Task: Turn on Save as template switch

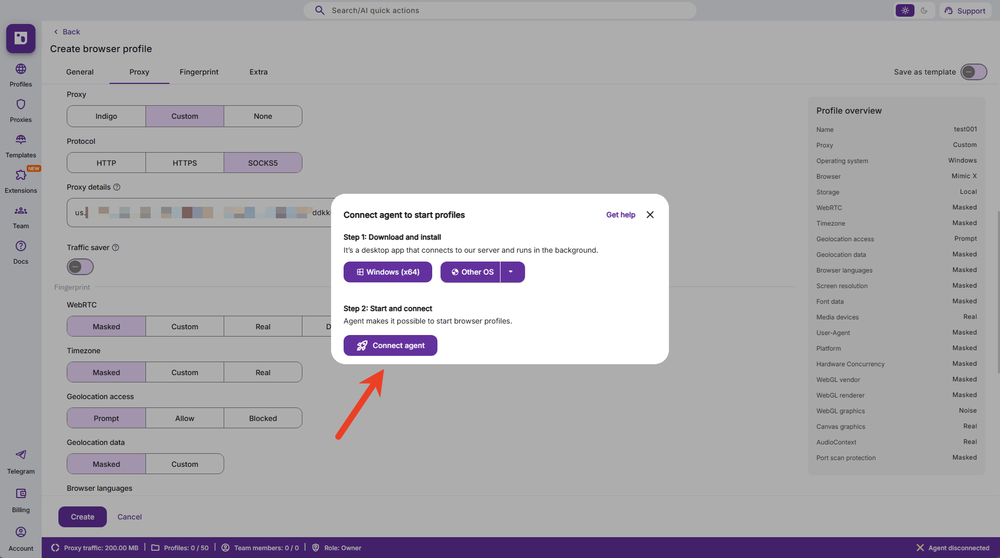Action: coord(973,72)
